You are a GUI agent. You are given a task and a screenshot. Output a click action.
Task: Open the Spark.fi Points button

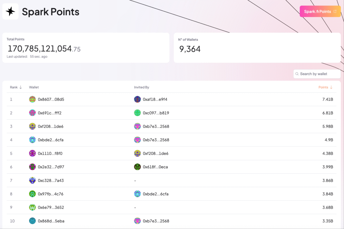tap(320, 11)
